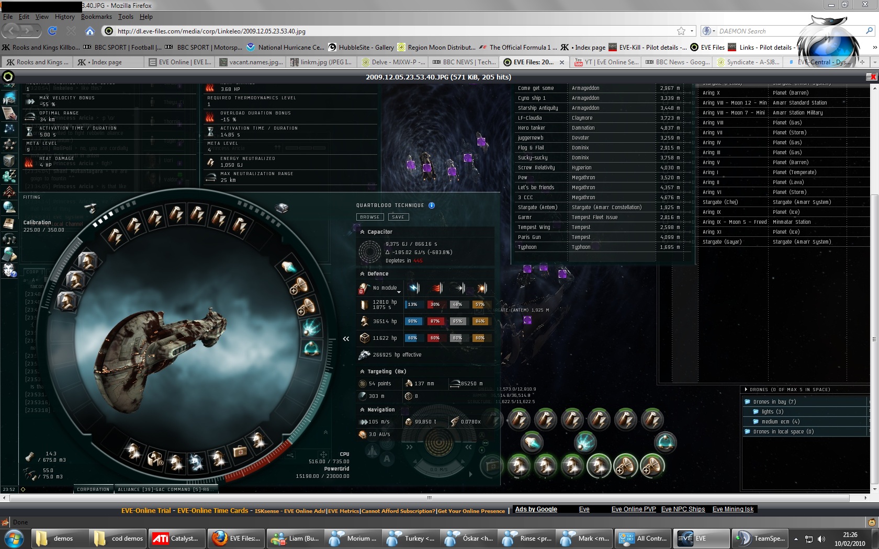Click into the DAEMON Search field
Viewport: 879px width, 549px height.
click(x=790, y=31)
